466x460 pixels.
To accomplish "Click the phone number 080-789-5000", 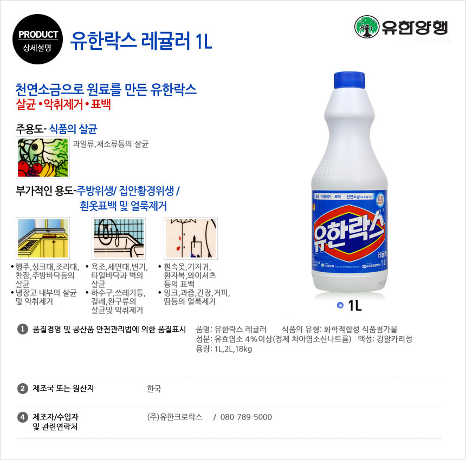I will pos(246,417).
